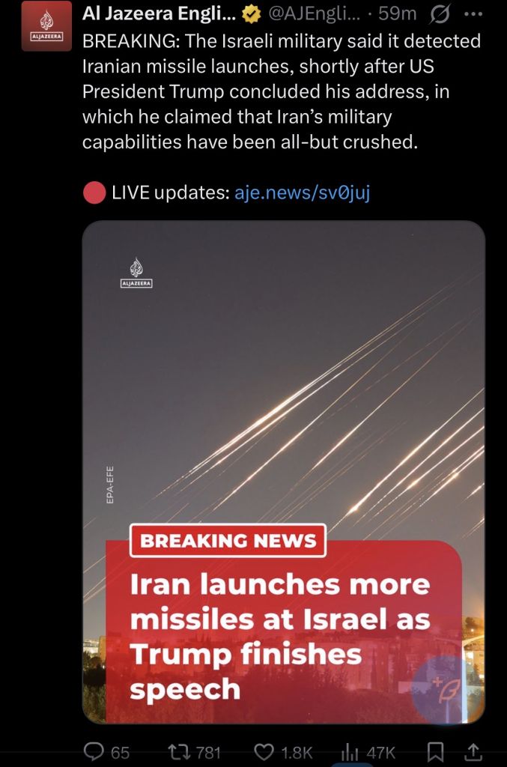Open the aje.news/sv0juj live updates link

pos(302,192)
